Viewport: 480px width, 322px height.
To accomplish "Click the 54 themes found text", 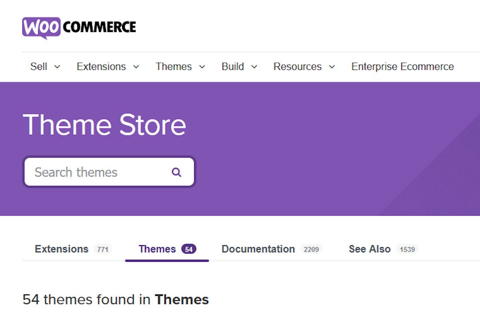I will (x=116, y=300).
